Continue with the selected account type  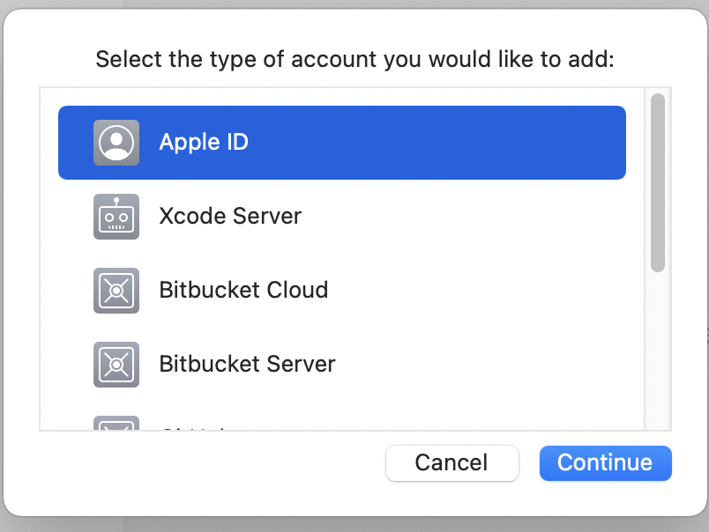[606, 463]
